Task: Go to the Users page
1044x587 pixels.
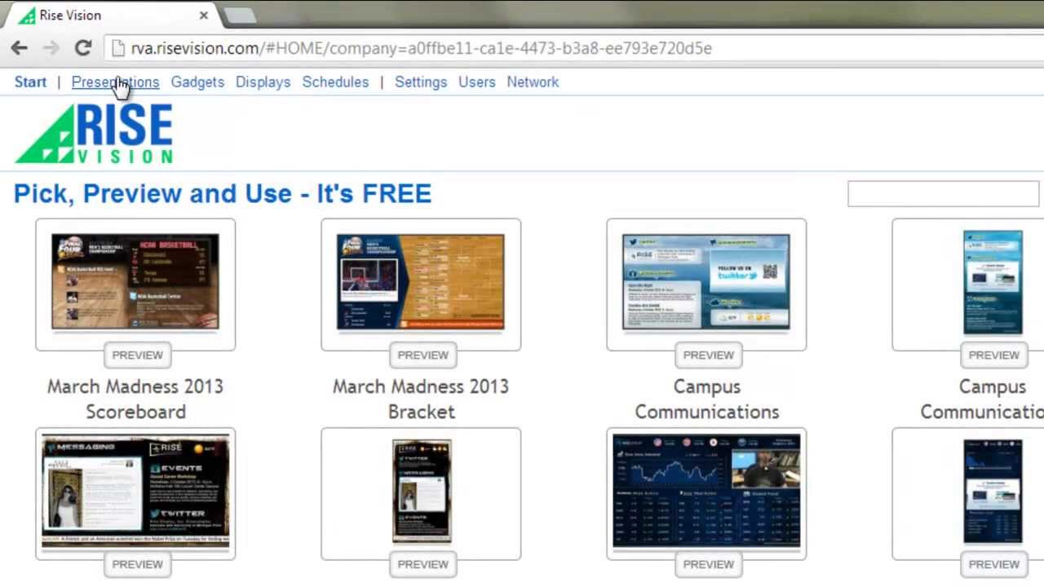Action: (x=477, y=82)
